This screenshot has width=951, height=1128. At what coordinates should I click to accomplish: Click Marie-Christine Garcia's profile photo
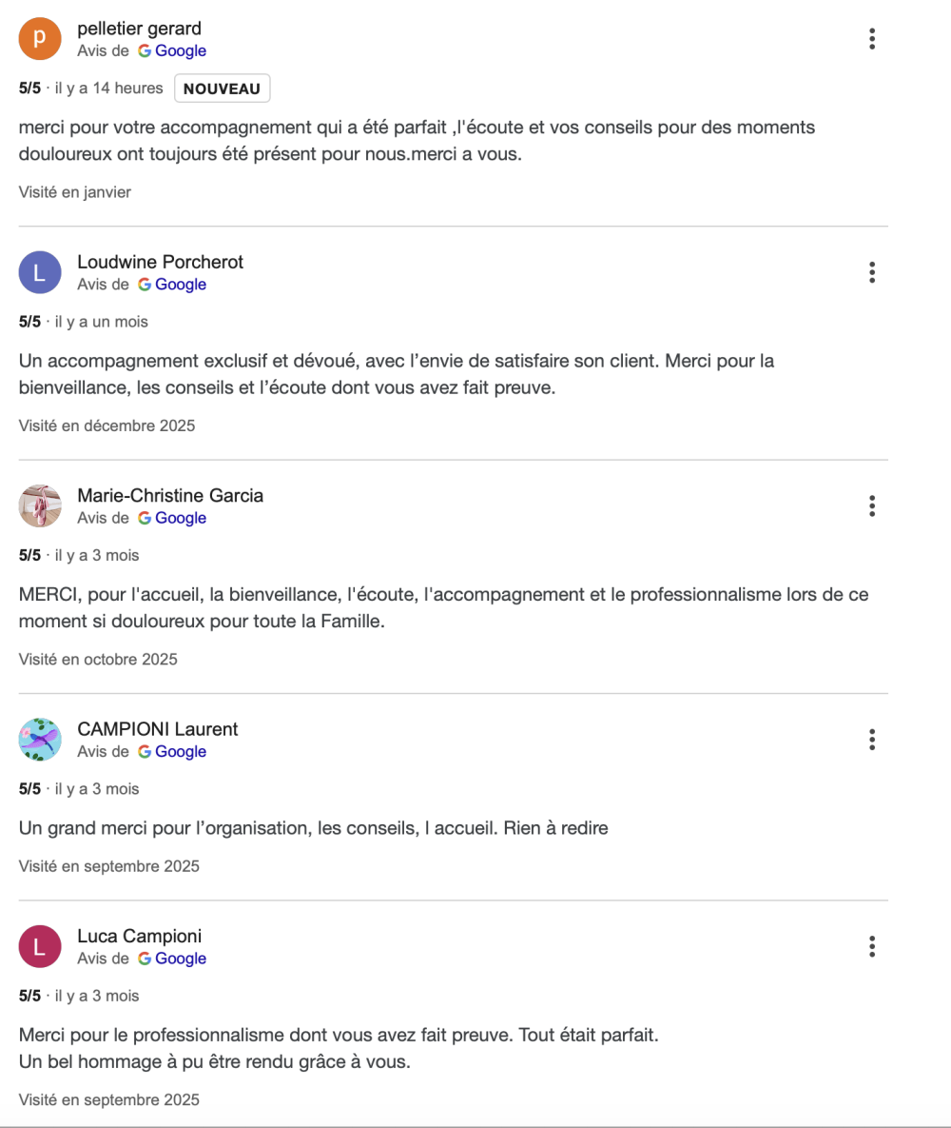pos(40,505)
